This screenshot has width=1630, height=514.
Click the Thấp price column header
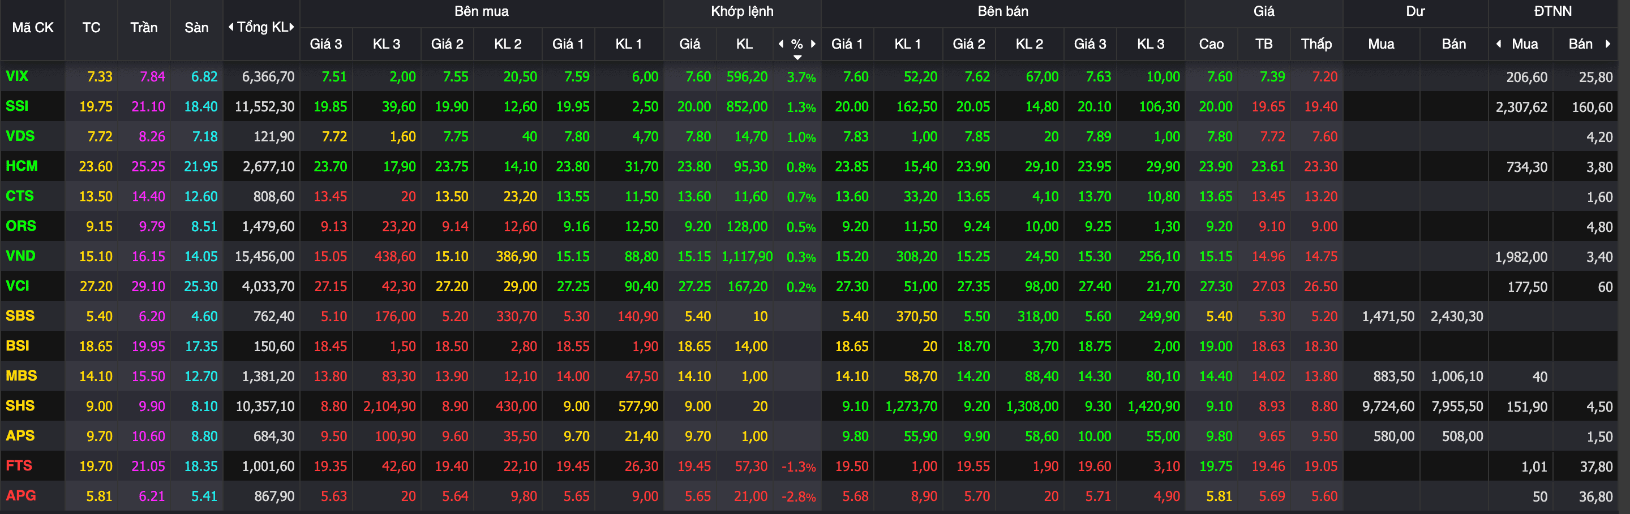click(1316, 44)
